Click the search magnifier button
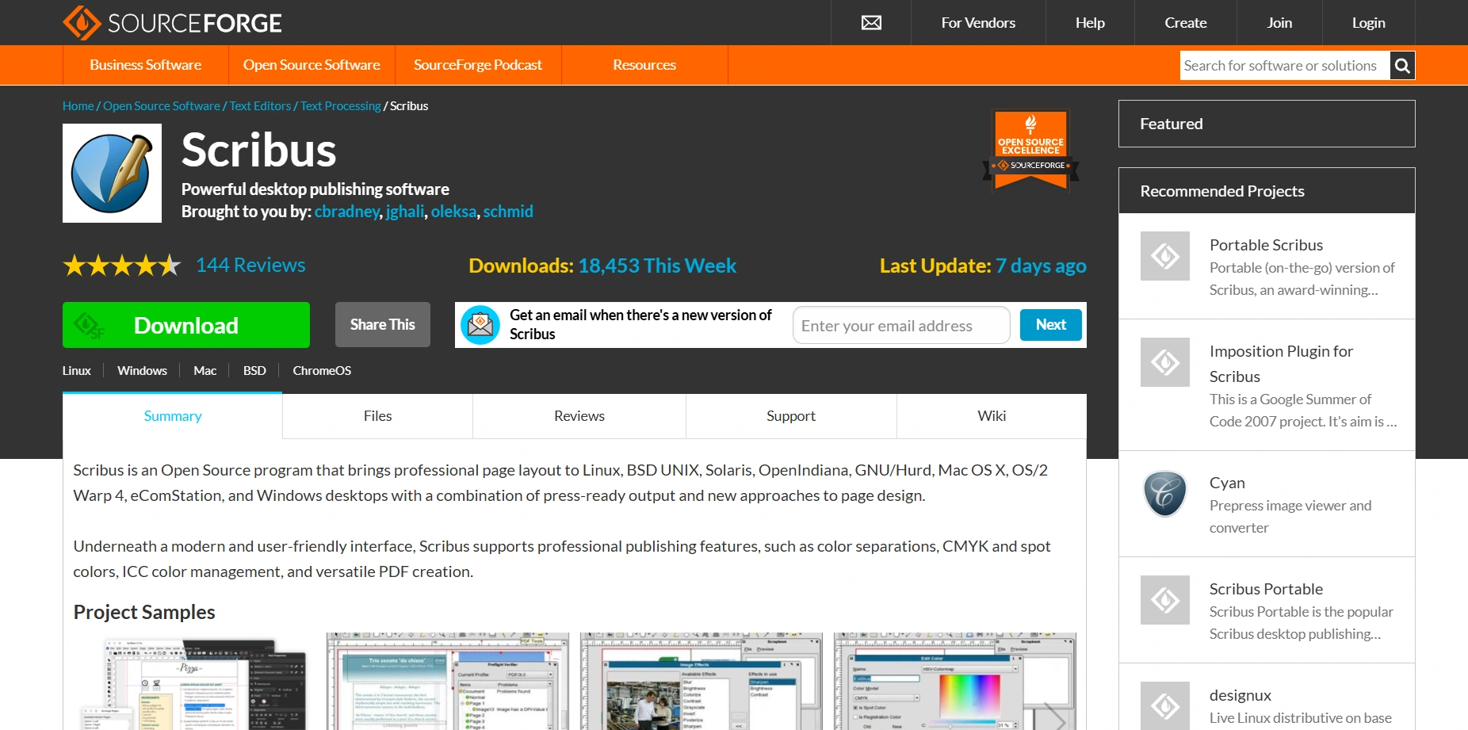Image resolution: width=1468 pixels, height=730 pixels. 1402,66
